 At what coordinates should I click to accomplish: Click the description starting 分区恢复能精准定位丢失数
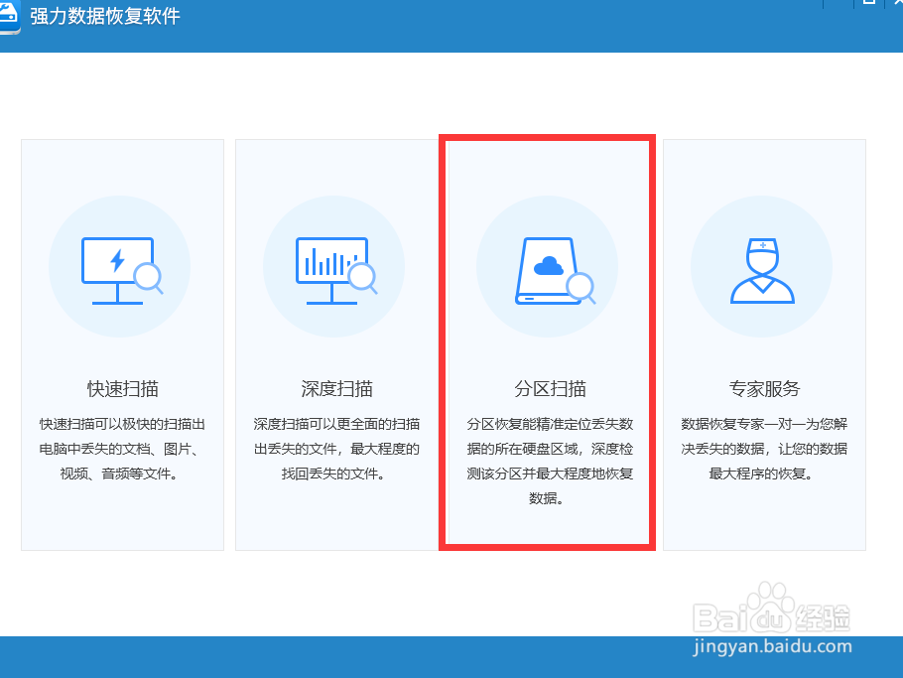[550, 461]
